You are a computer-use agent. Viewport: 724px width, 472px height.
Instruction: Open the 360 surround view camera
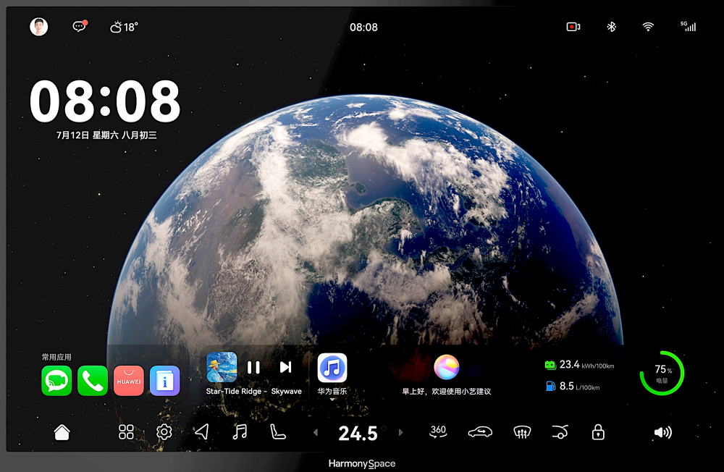click(x=438, y=431)
